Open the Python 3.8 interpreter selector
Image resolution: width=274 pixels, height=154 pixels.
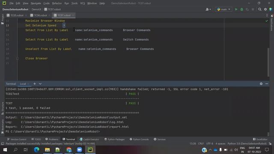(247, 144)
